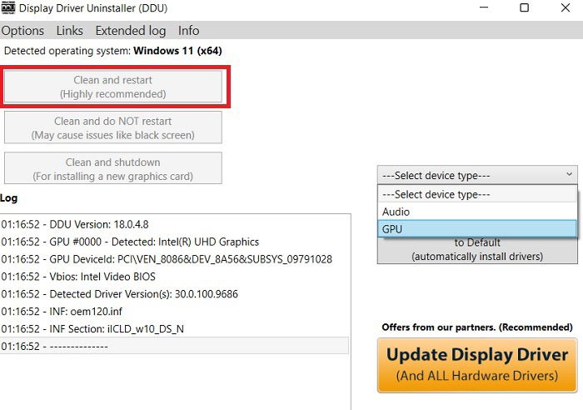583x410 pixels.
Task: Select log line Detected Driver Version(s) 30.0.100.9686
Action: click(x=174, y=294)
